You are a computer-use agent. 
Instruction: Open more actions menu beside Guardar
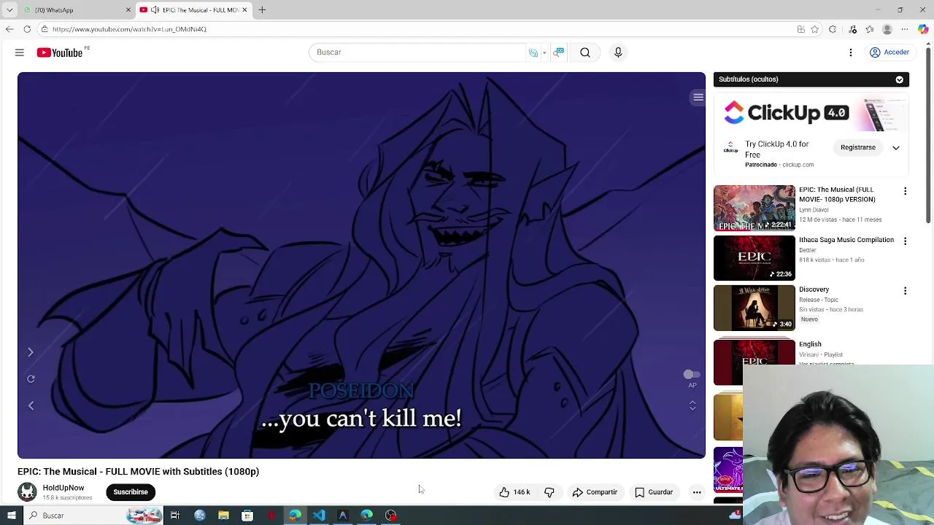pyautogui.click(x=697, y=492)
